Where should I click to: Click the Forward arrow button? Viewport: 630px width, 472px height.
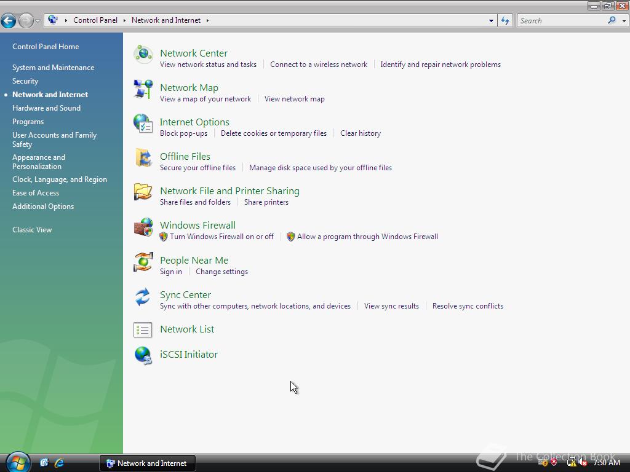click(x=26, y=20)
